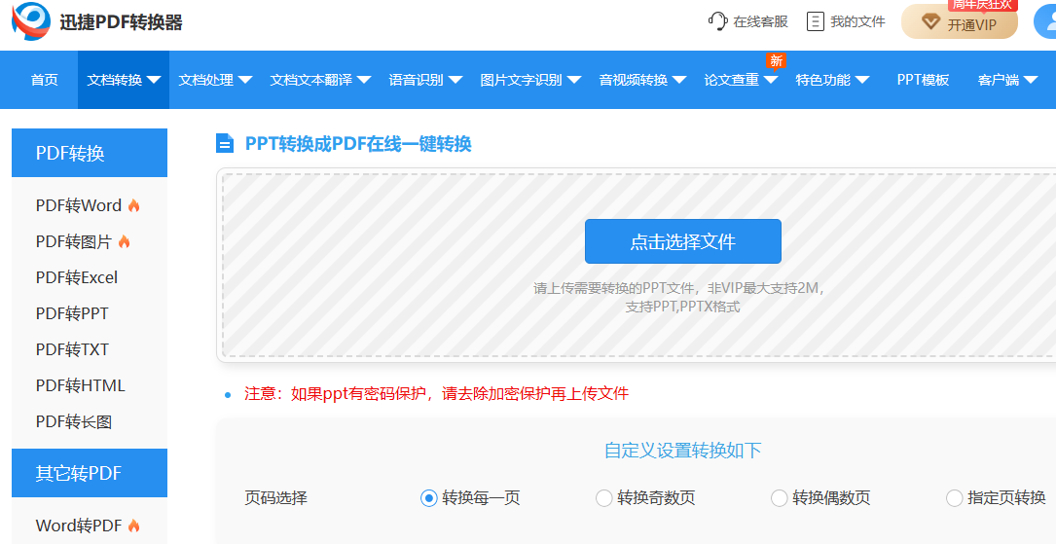This screenshot has width=1056, height=544.
Task: Click the 迅捷PDF转换器 title text
Action: (x=122, y=22)
